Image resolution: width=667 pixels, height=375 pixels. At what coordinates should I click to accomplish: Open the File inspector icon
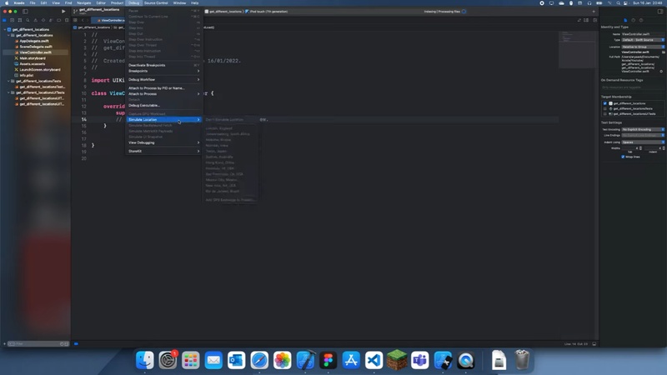(x=625, y=20)
